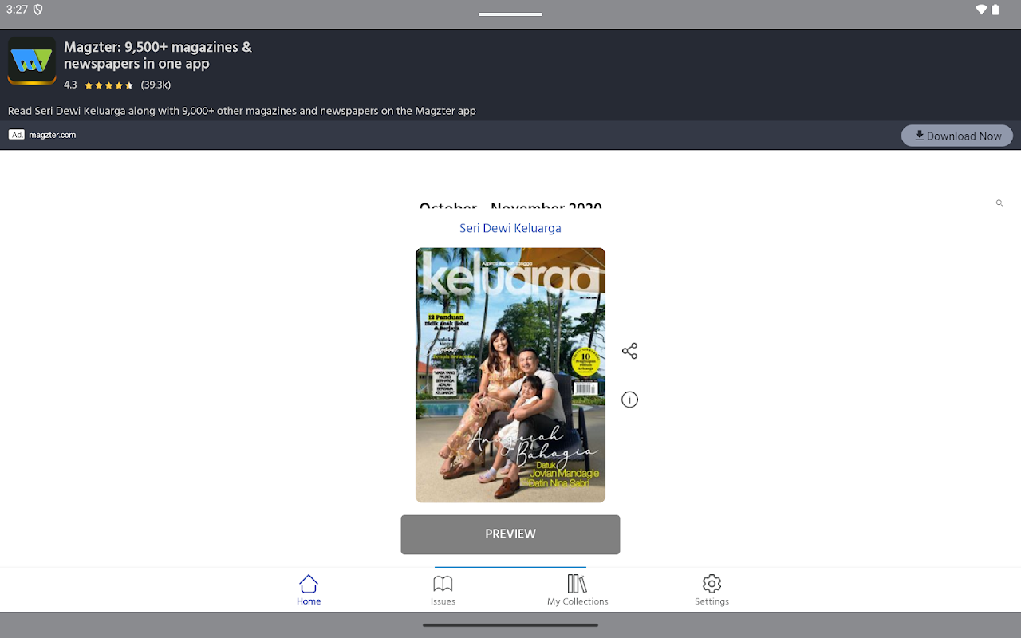
Task: Tap the bottom navigation gesture bar
Action: tap(510, 625)
